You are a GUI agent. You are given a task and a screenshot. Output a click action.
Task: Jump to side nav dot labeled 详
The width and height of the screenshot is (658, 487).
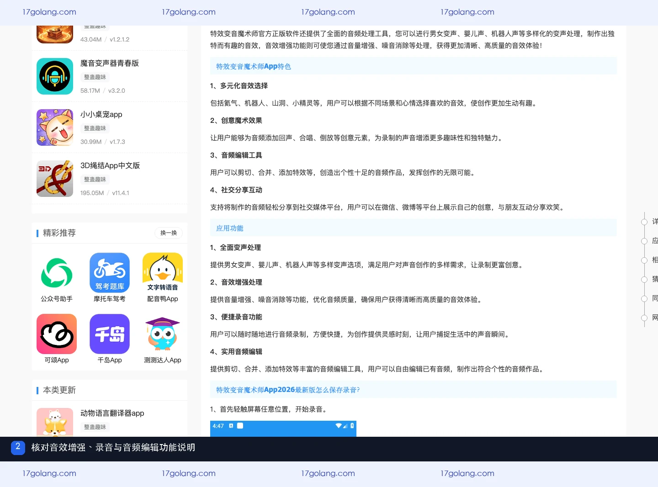(x=644, y=222)
